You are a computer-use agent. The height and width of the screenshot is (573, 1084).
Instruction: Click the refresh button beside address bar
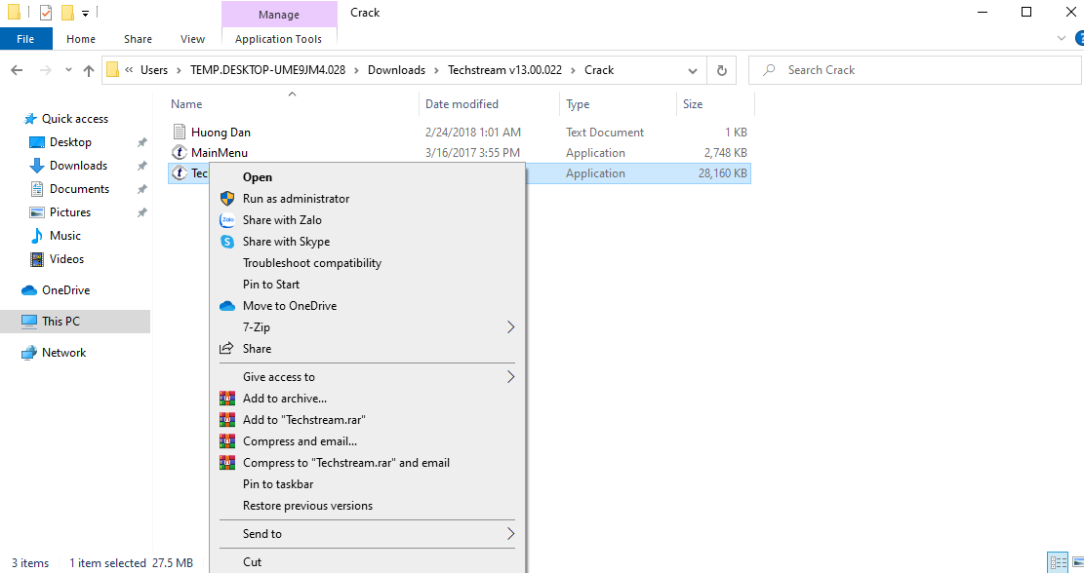coord(721,70)
